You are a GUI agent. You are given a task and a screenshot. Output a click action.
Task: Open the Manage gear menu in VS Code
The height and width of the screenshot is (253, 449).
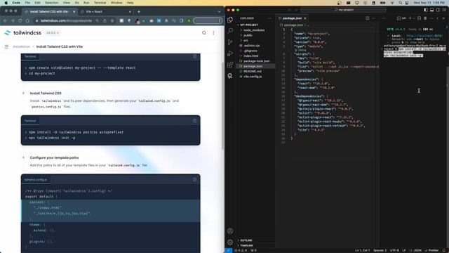click(230, 242)
